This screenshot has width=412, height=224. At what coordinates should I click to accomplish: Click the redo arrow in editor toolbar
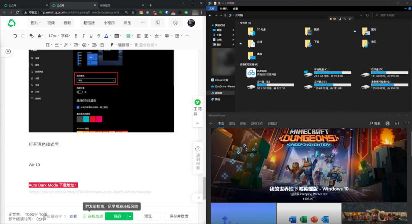tap(23, 36)
